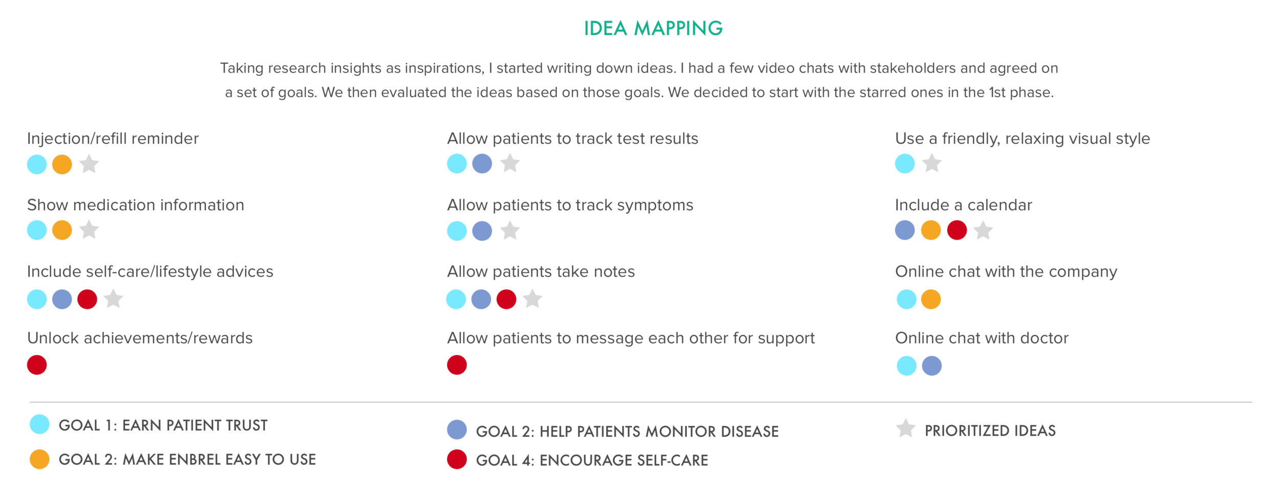
Task: Click the star under friendly visual style
Action: click(x=932, y=164)
